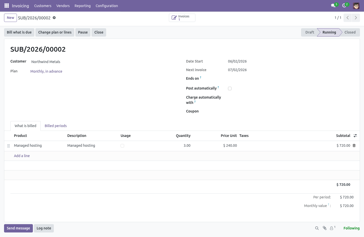
Task: Open the conversations chat icon
Action: (x=333, y=6)
